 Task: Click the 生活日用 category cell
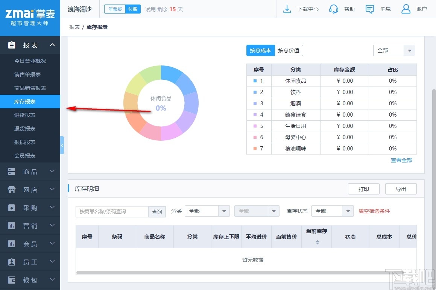coord(296,126)
